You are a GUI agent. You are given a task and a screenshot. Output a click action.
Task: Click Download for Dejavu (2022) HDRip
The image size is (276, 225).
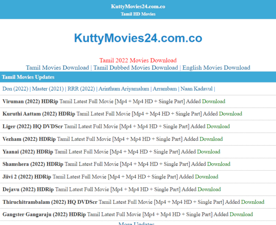[209, 189]
